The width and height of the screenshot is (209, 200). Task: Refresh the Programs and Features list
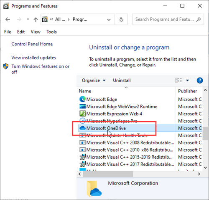click(x=121, y=20)
